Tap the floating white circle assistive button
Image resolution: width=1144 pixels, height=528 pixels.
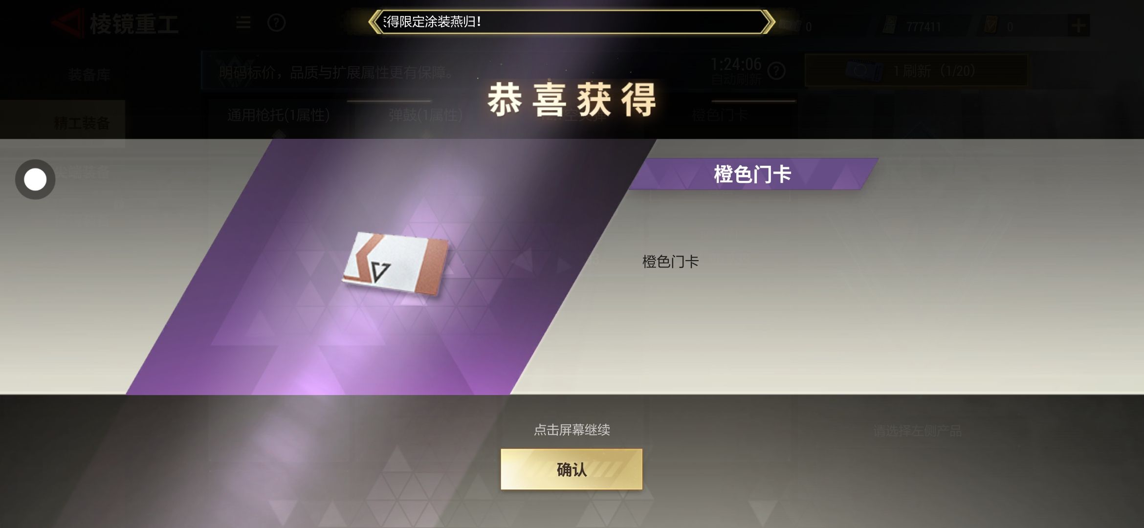pyautogui.click(x=35, y=179)
